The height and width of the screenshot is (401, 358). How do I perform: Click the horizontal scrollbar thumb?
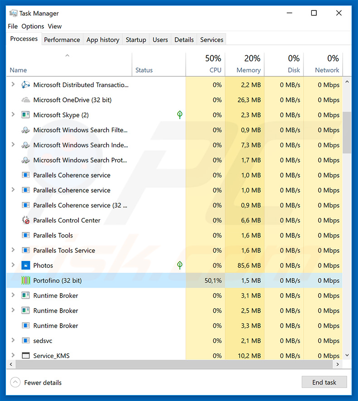[174, 364]
